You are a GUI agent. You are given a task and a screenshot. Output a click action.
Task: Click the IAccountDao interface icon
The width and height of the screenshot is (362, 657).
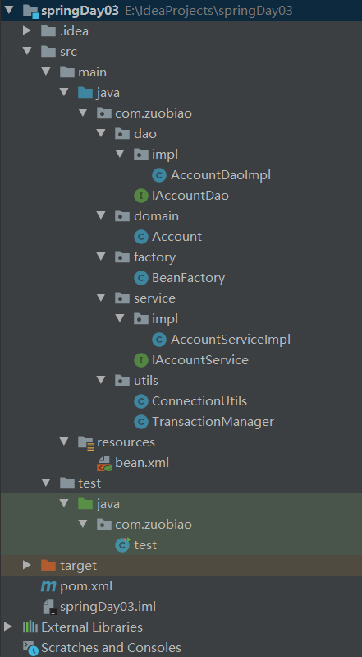[140, 196]
